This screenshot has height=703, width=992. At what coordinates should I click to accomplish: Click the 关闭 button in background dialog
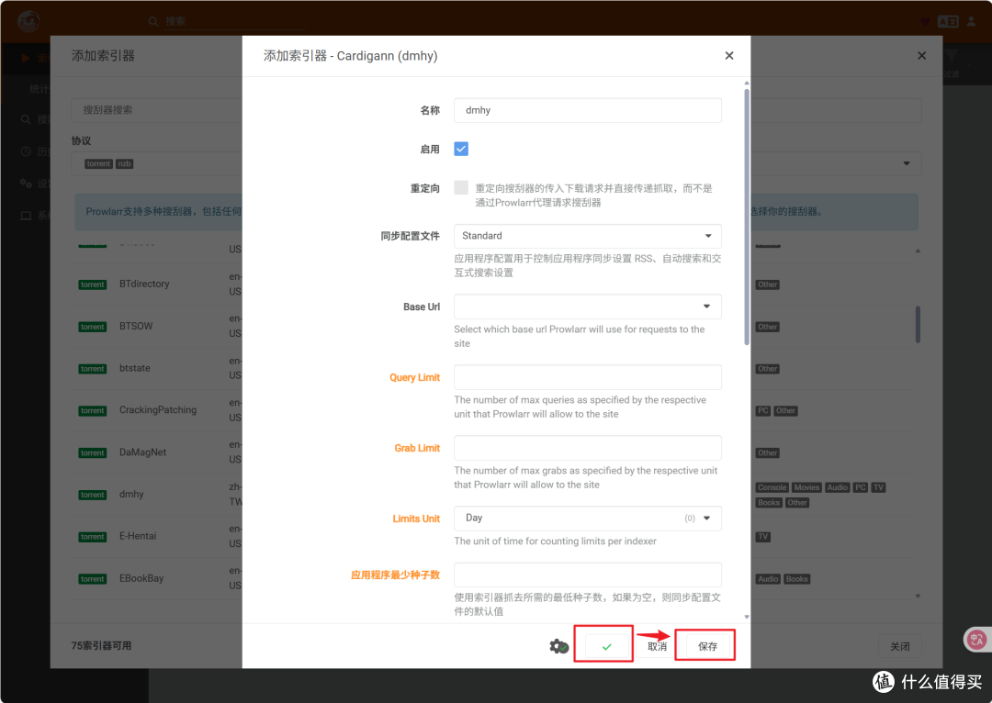899,646
